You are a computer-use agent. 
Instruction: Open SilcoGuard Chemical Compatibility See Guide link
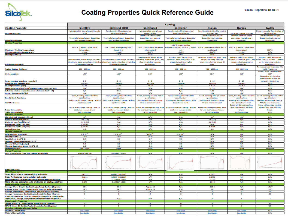[150, 211]
